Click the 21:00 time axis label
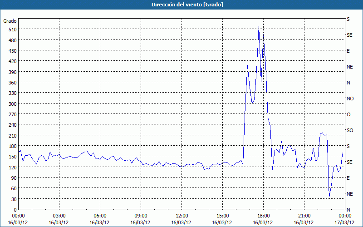This screenshot has height=227, width=363. [x=304, y=216]
